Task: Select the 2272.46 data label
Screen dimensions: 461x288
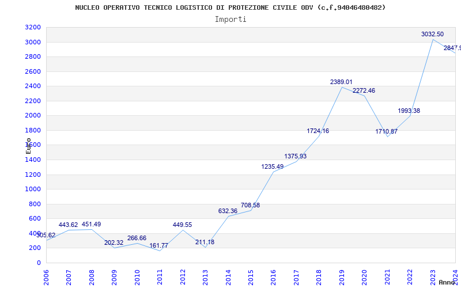Action: tap(364, 90)
